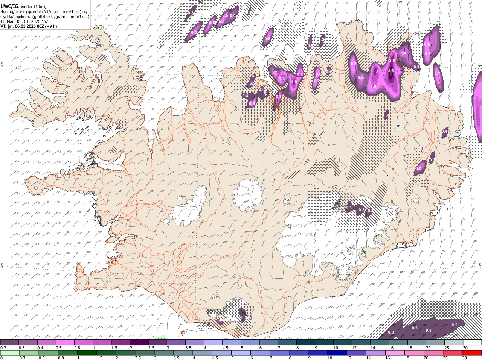
Task: Select the '15W' longitude label on the map edge
Action: 399,2
